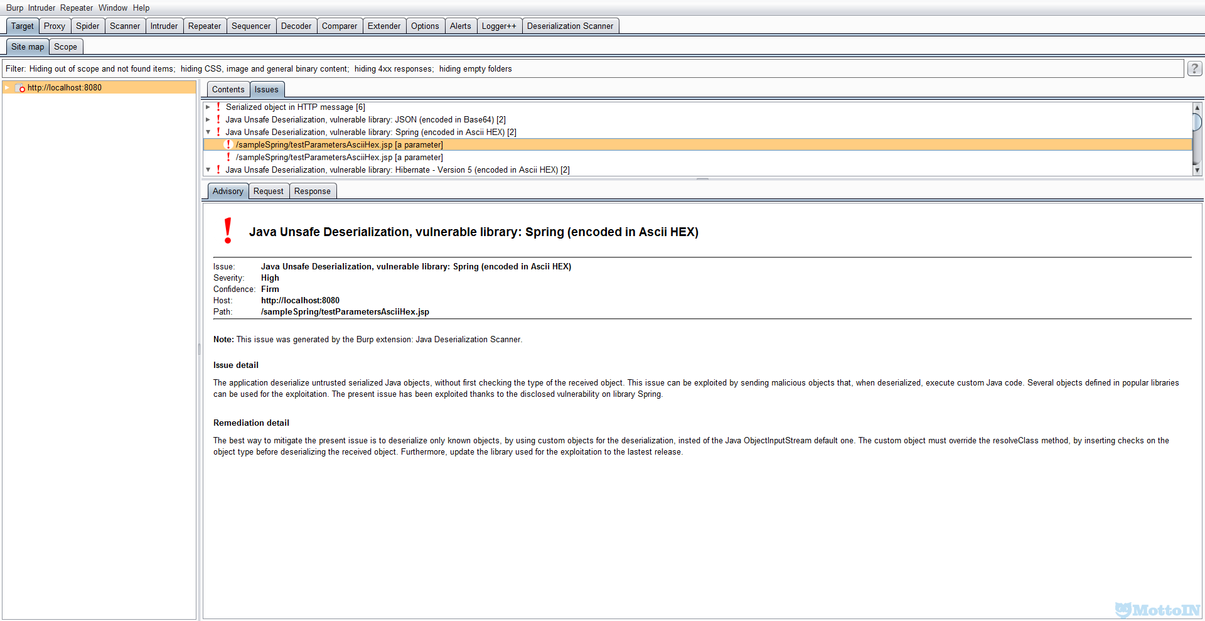Screen dimensions: 1205x621
Task: Collapse Spring Ascii HEX issue group
Action: point(208,132)
